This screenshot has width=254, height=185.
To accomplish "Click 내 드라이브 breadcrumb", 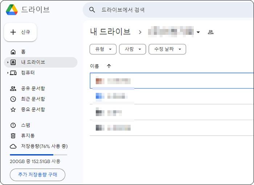I will pos(110,32).
